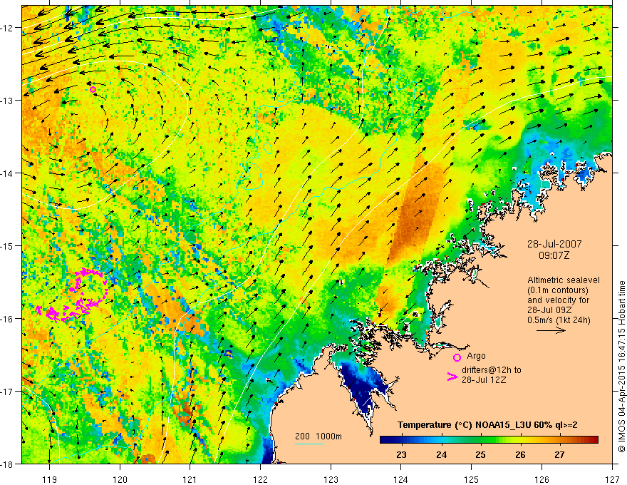Click the Argo circle symbol in legend
This screenshot has width=627, height=485.
point(457,357)
